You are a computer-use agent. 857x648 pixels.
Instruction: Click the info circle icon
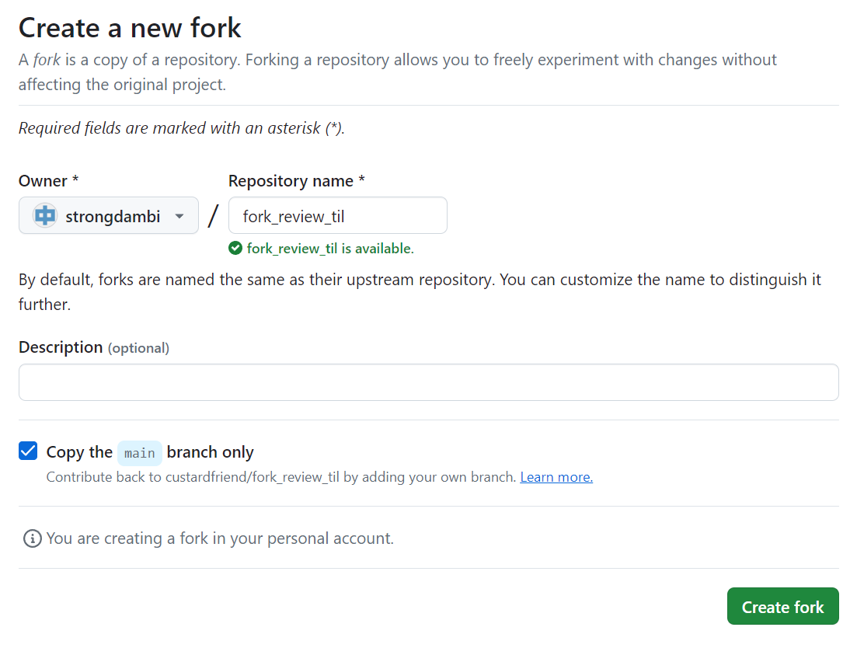point(32,538)
